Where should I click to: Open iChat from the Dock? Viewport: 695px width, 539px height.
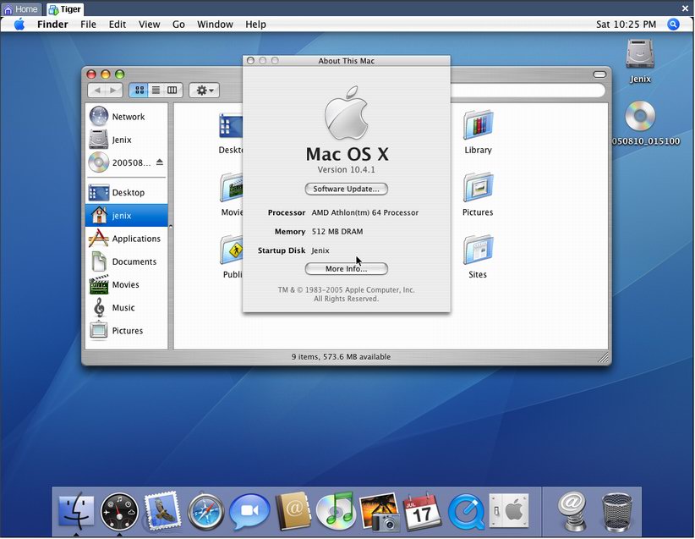[249, 511]
